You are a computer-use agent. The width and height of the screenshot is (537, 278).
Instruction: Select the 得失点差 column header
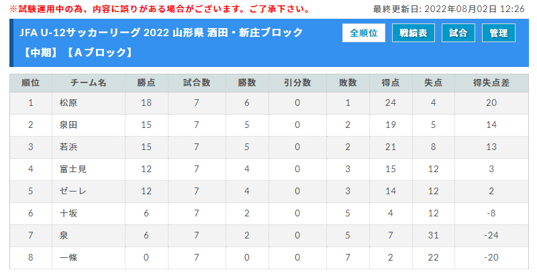coord(491,83)
